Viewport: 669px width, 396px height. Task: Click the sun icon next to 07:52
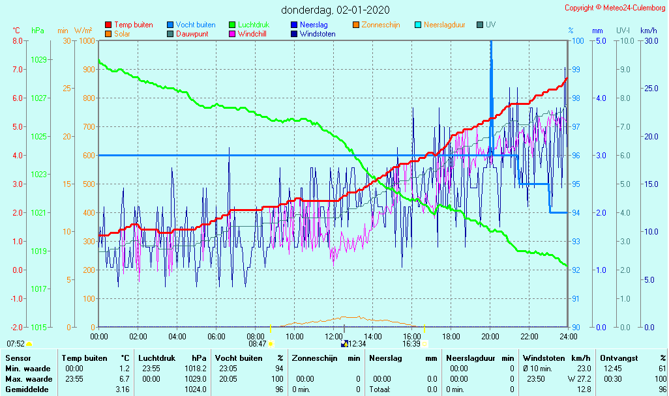click(29, 343)
